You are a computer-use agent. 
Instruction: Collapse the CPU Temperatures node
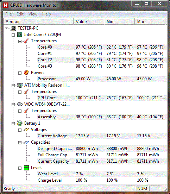point(20,41)
